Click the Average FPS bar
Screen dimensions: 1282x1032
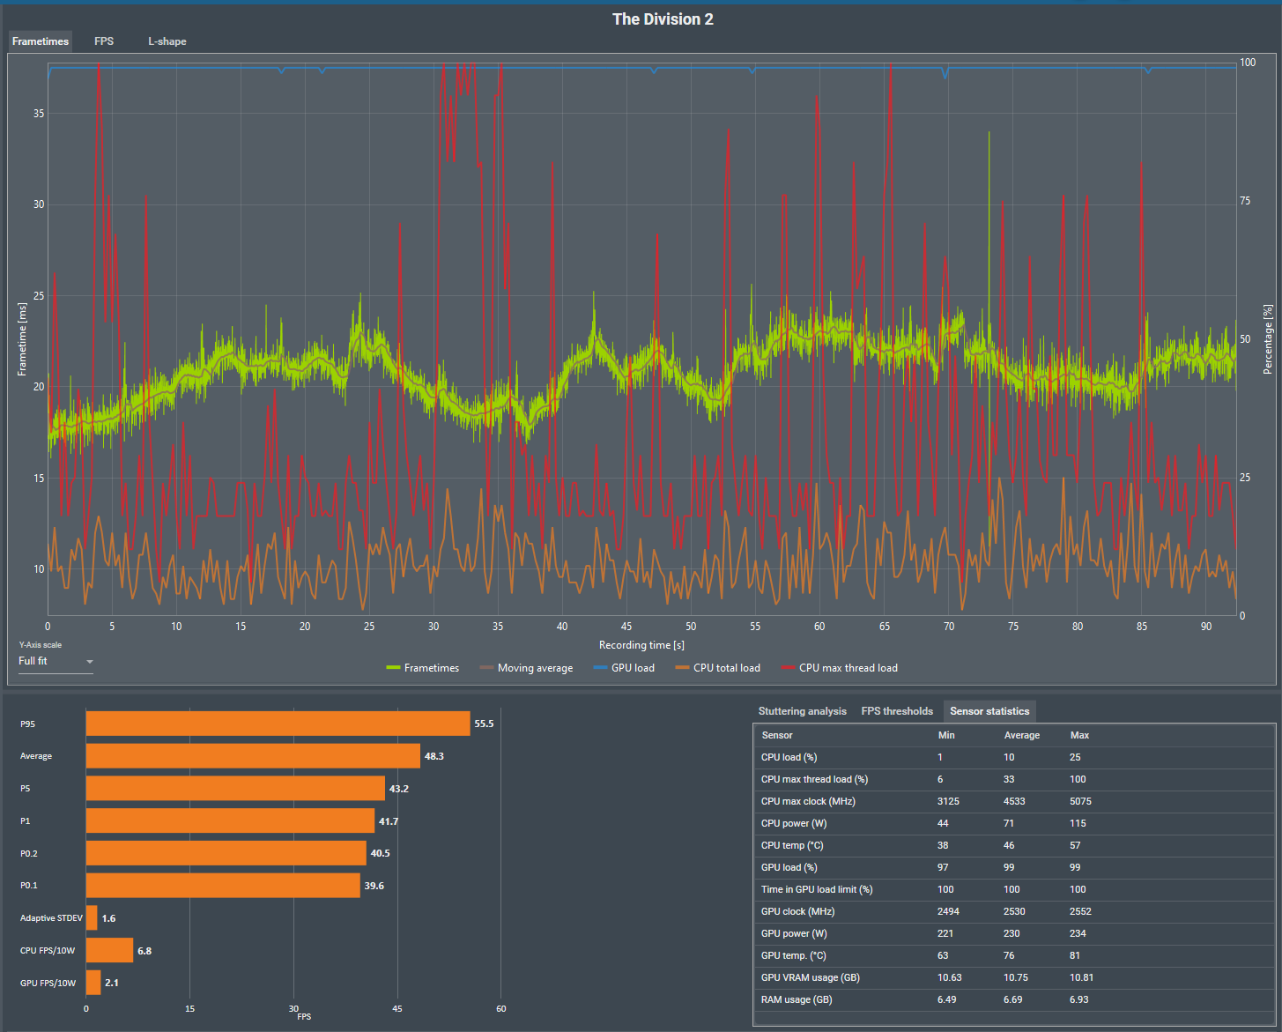(x=253, y=756)
